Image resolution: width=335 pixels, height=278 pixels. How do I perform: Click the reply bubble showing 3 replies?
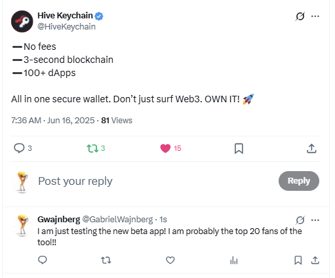click(23, 148)
